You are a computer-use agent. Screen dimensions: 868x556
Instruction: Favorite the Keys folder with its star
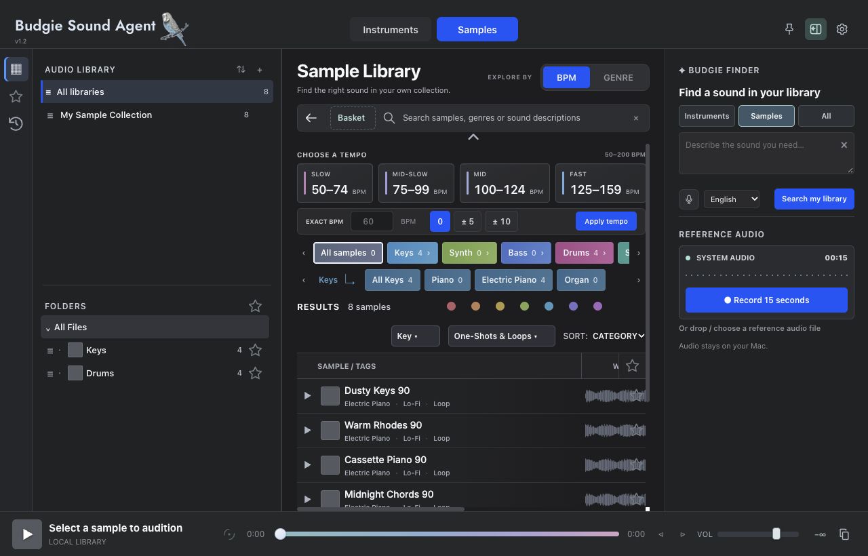255,351
